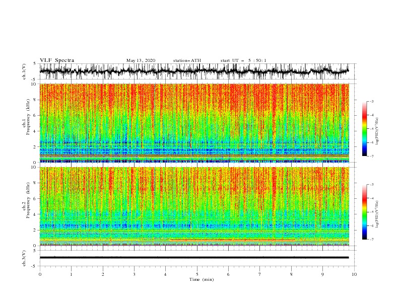Click time axis tick label "8"
This screenshot has height=308, width=399.
click(x=291, y=274)
